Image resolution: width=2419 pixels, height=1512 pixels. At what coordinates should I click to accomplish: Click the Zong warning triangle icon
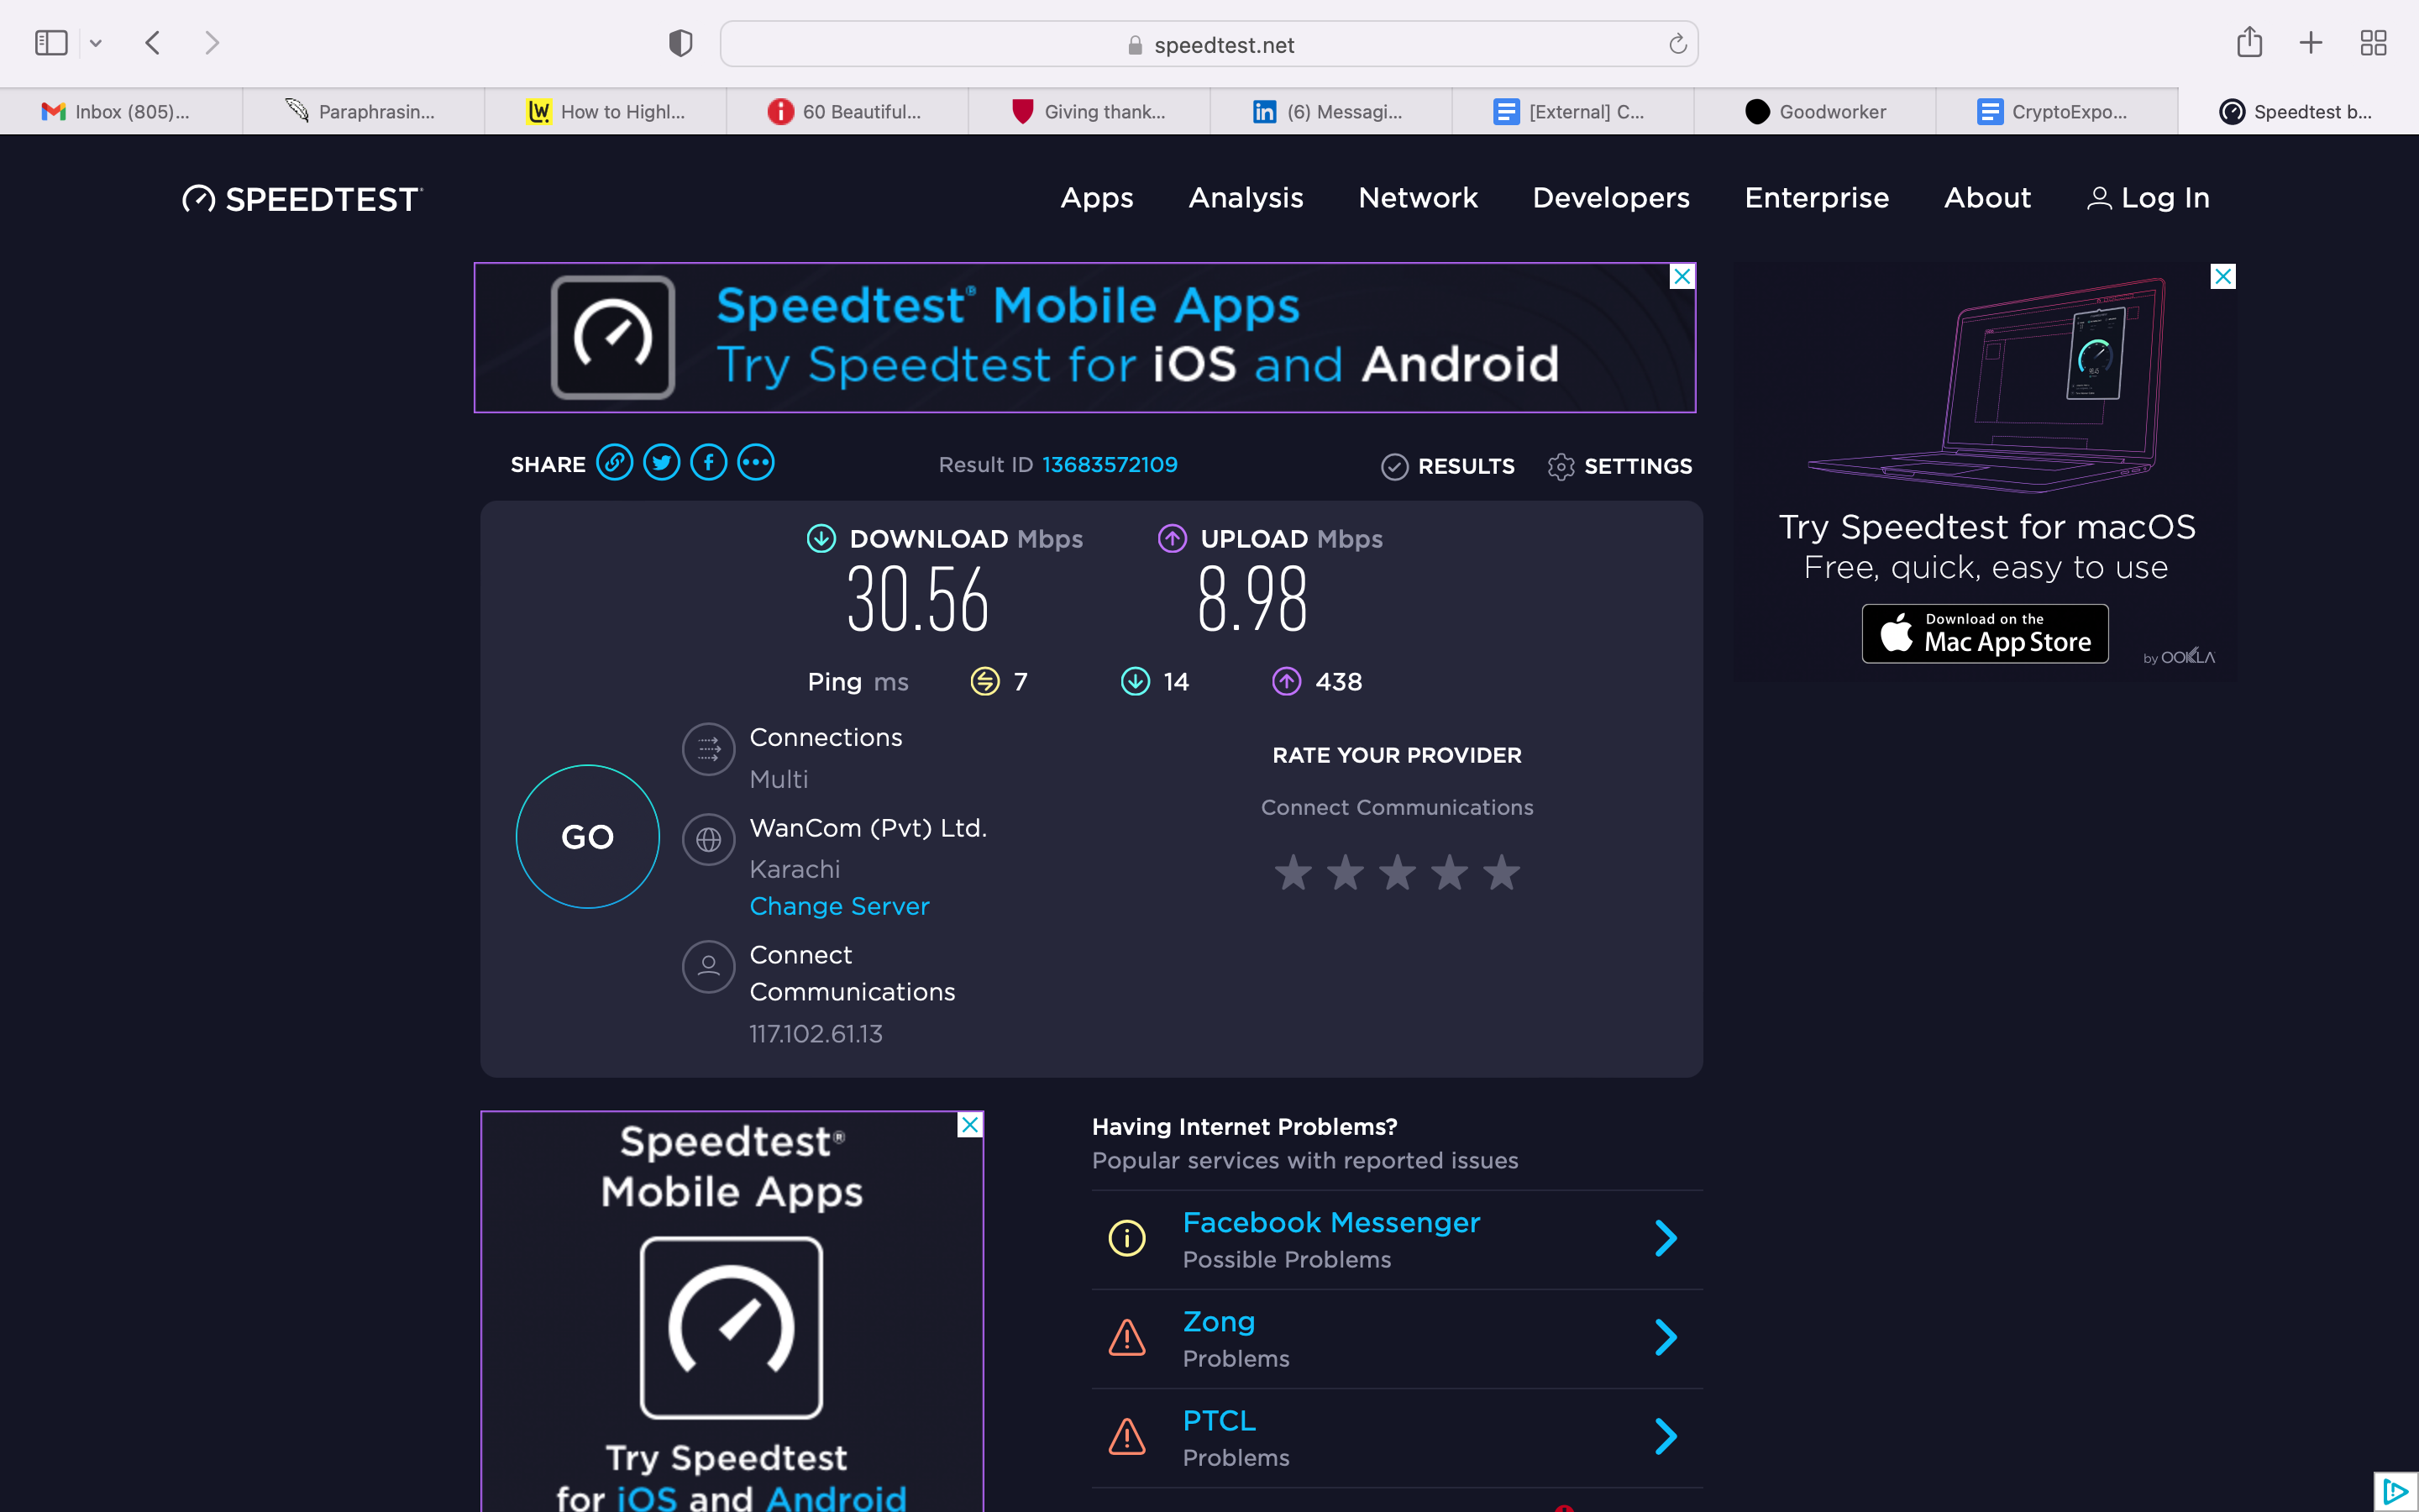1126,1338
